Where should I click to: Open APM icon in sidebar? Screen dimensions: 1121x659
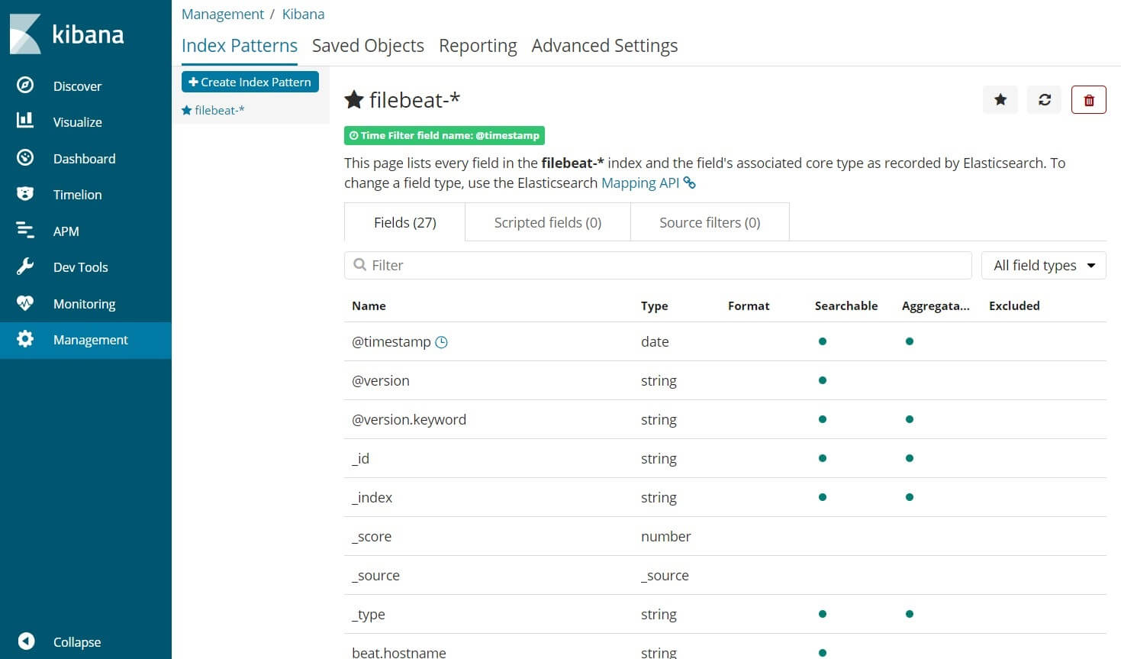point(25,230)
